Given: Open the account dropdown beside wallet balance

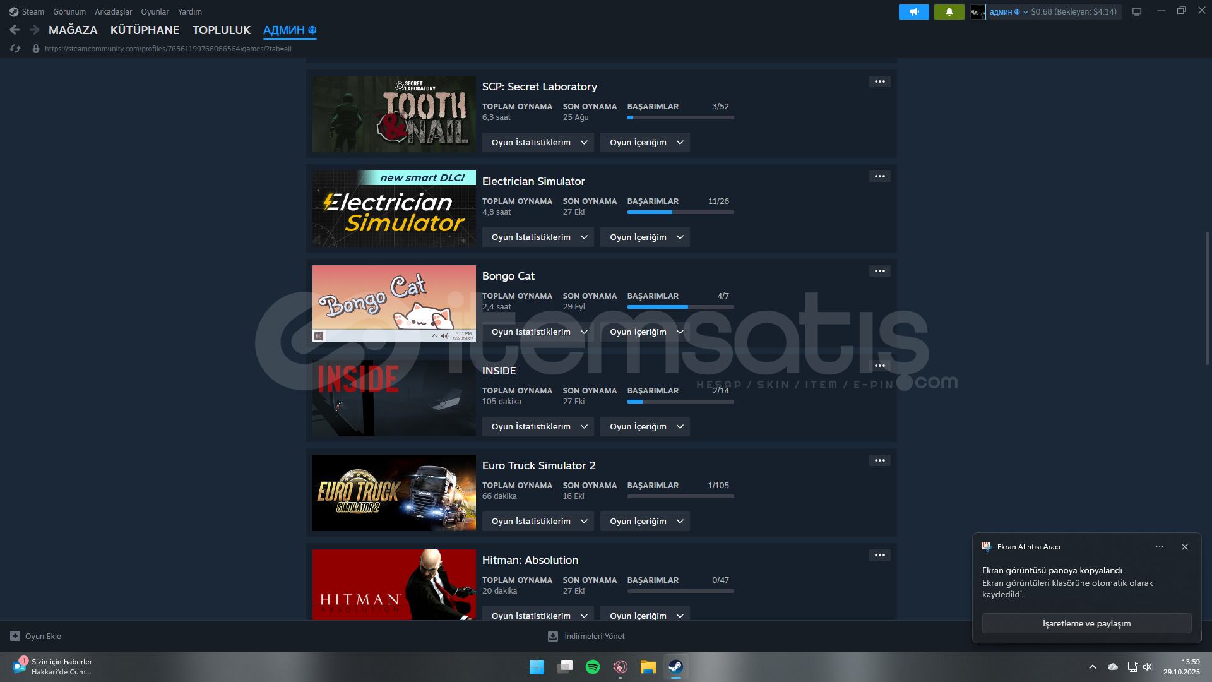Looking at the screenshot, I should pyautogui.click(x=1025, y=12).
